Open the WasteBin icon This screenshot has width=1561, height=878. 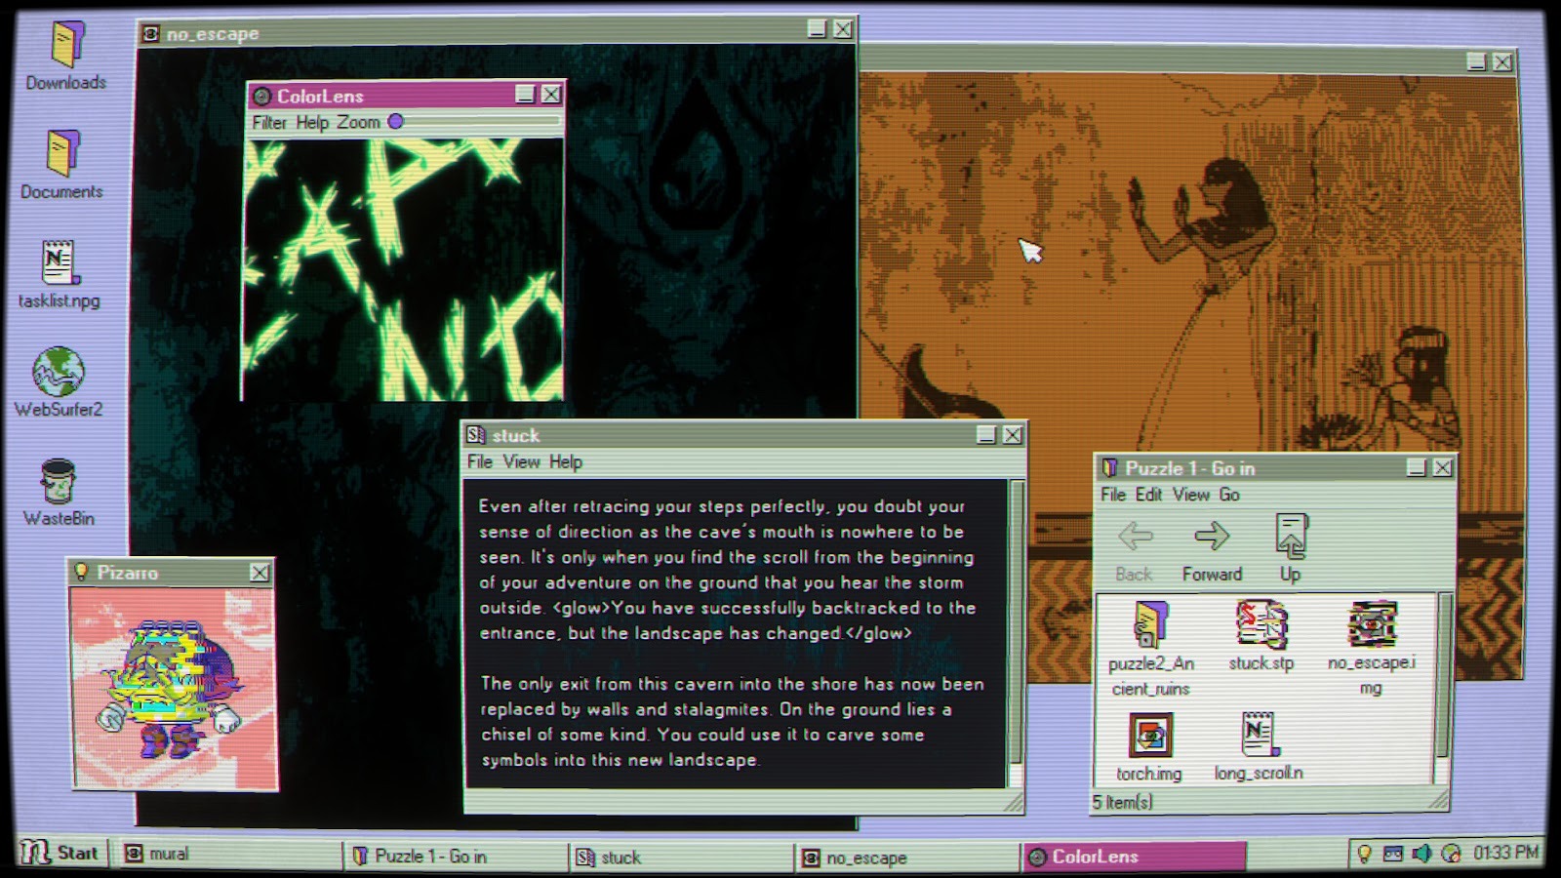point(59,482)
